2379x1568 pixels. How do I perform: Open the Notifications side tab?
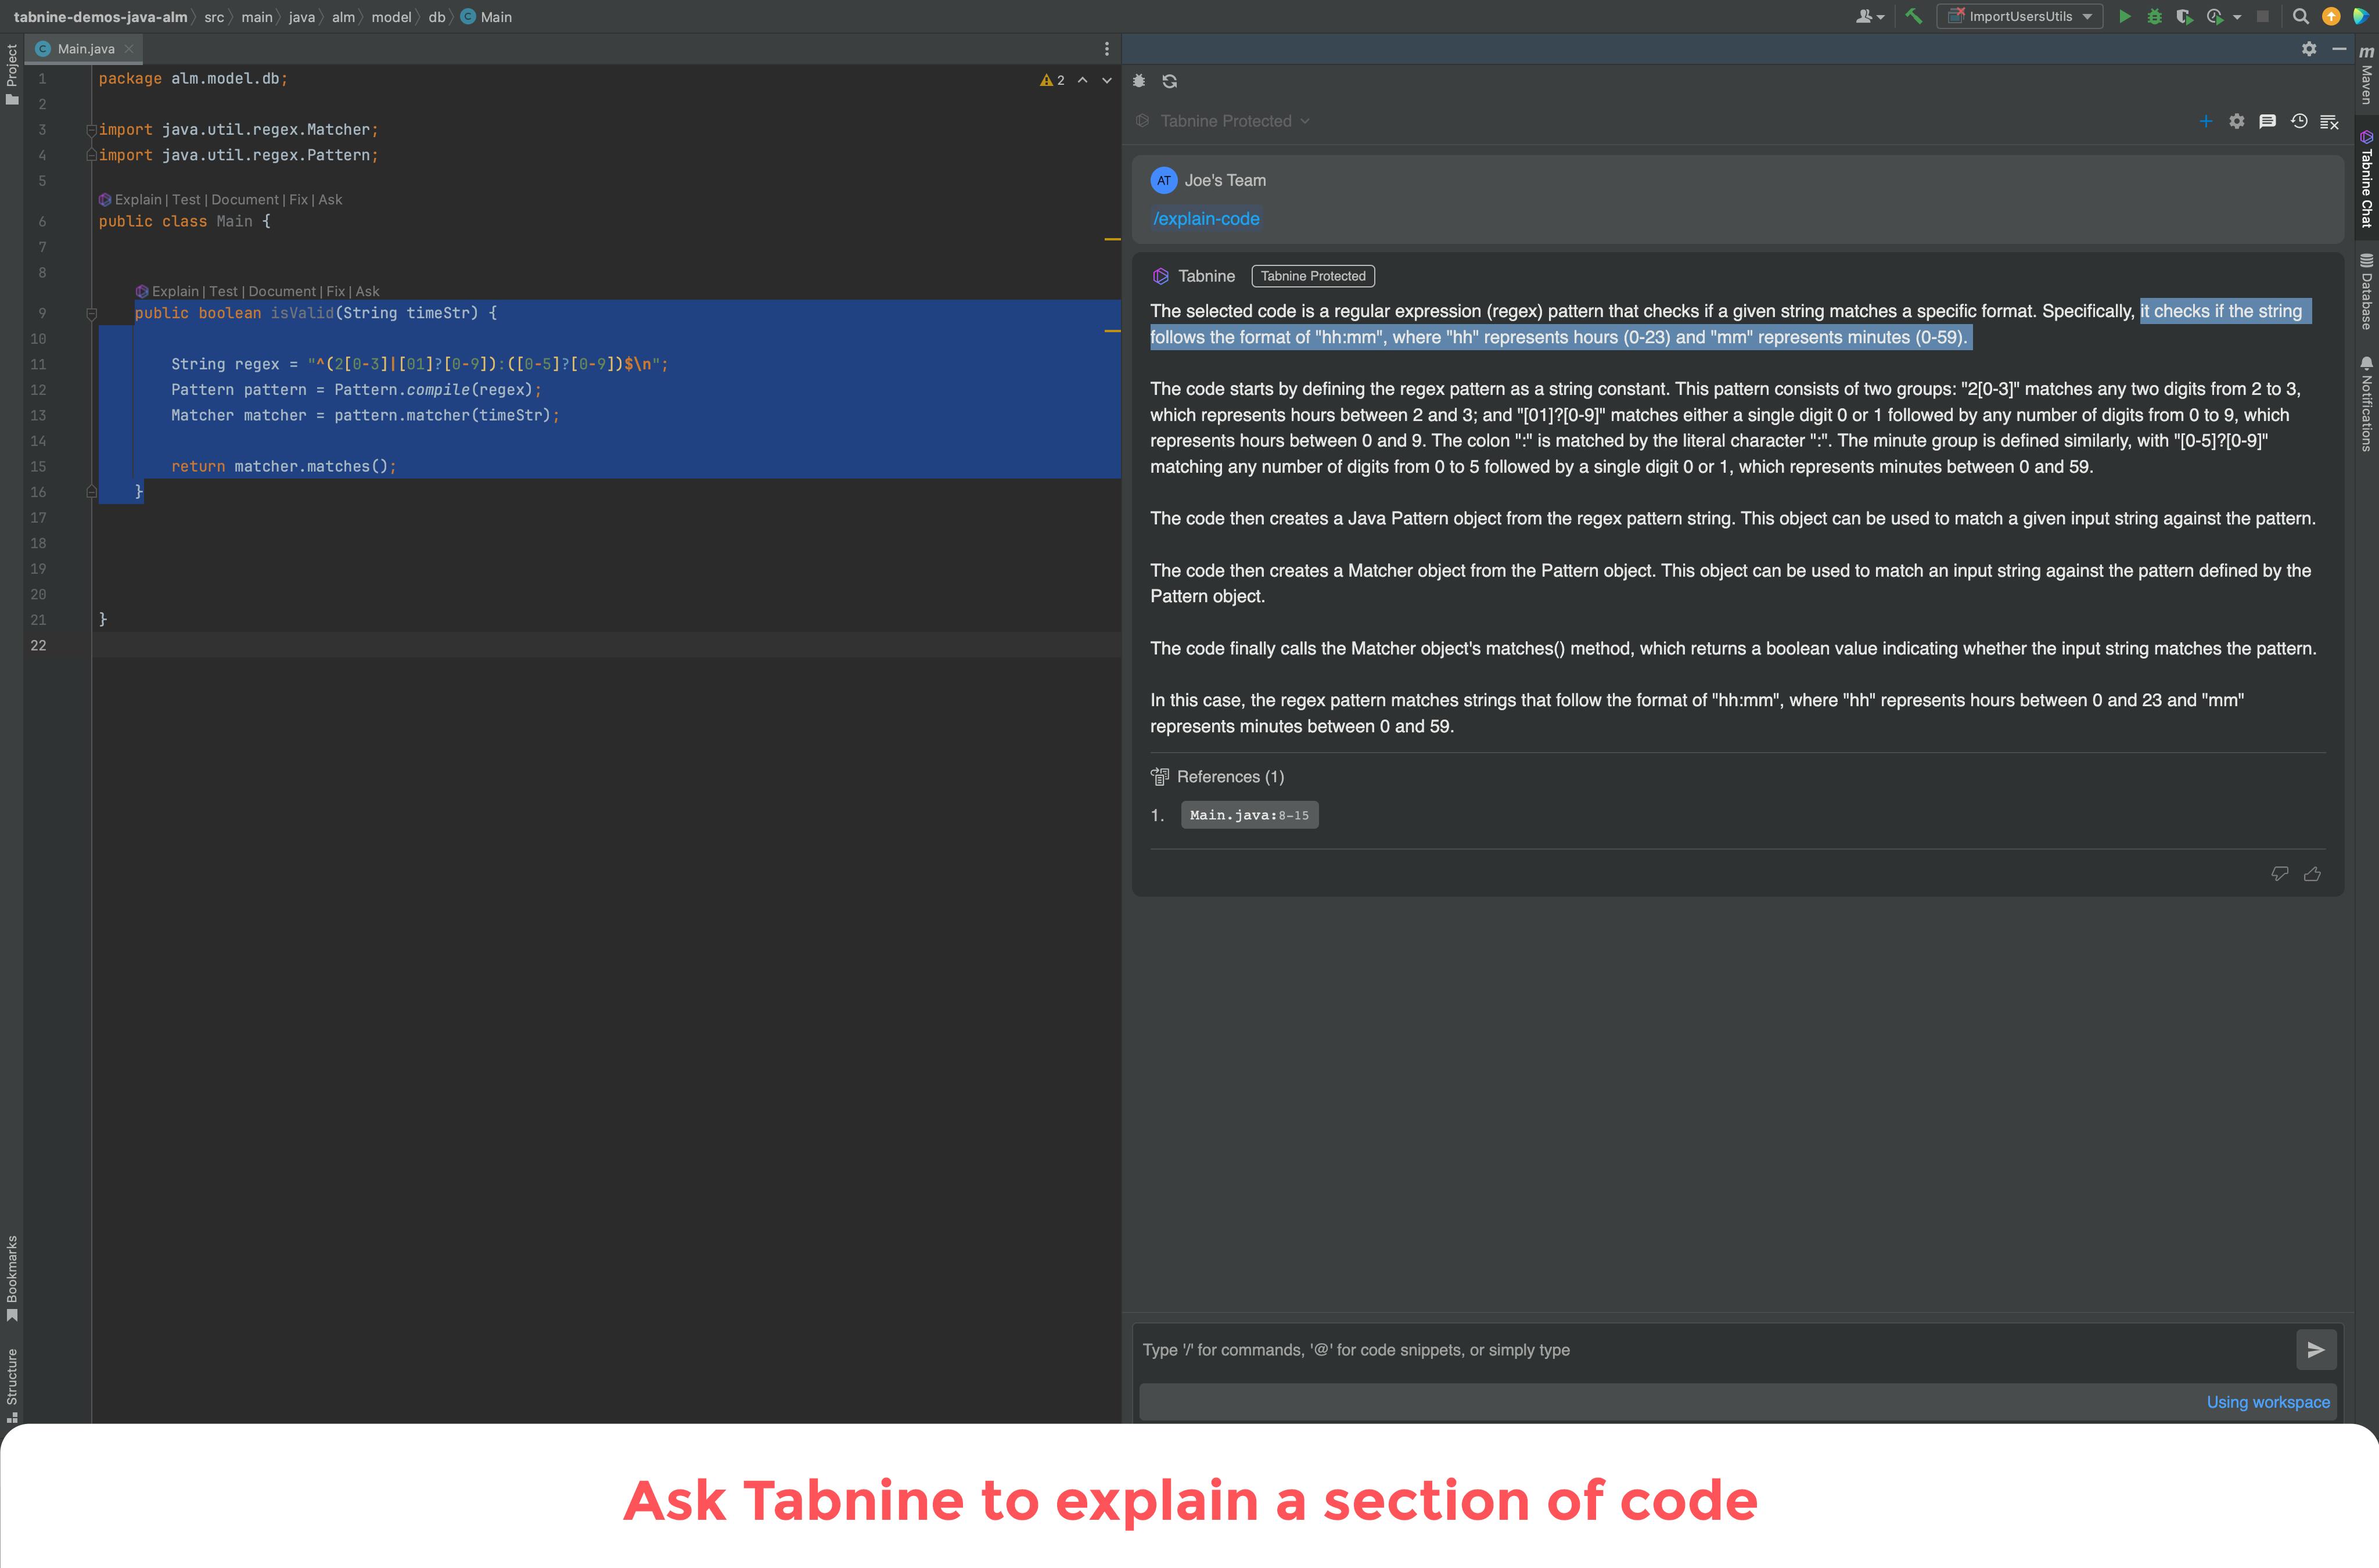tap(2366, 404)
